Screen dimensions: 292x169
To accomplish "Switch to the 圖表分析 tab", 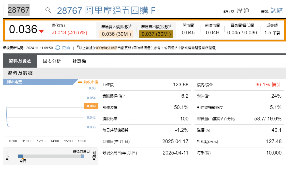I will tap(52, 61).
